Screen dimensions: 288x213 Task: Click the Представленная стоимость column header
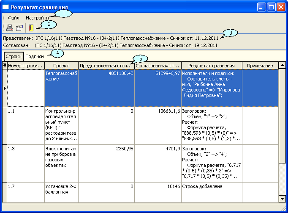pos(106,66)
